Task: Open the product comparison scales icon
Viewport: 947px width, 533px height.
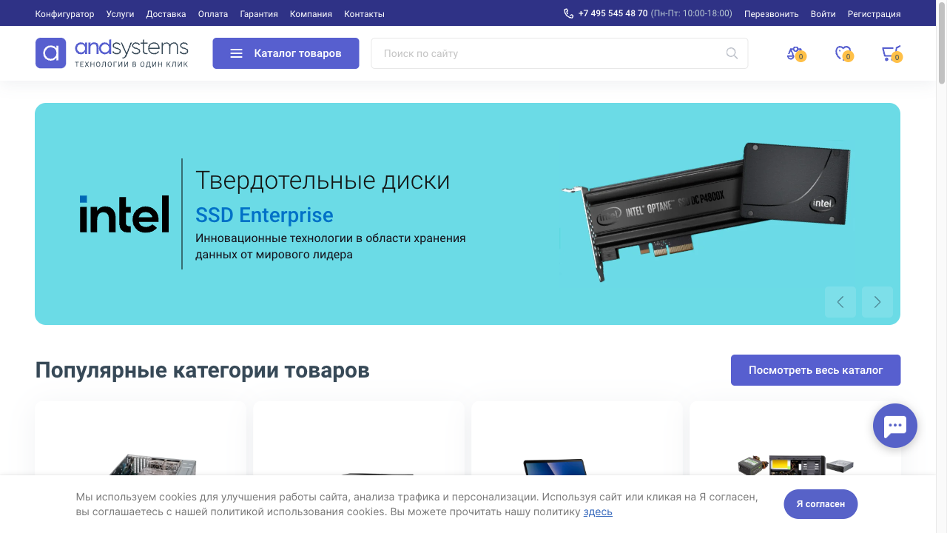Action: 795,53
